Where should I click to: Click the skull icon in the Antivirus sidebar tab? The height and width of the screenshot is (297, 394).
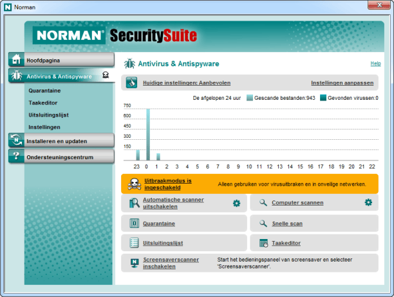(106, 75)
